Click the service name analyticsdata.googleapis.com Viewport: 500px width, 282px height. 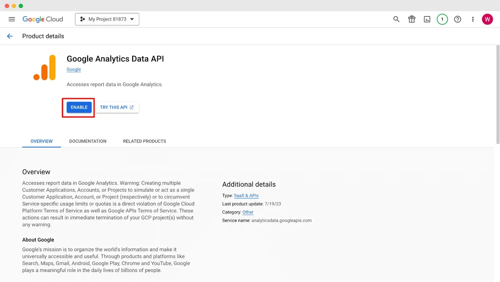[x=281, y=220]
